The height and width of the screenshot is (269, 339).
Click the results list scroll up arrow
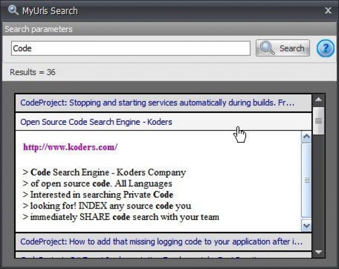pos(319,100)
